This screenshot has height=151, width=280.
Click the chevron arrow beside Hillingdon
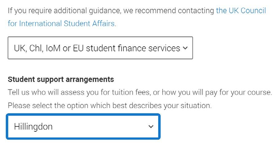(151, 126)
